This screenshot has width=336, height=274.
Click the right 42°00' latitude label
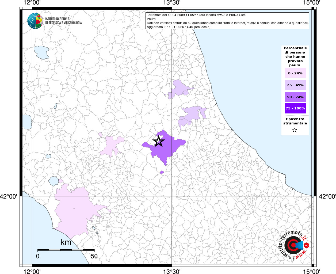click(x=327, y=196)
